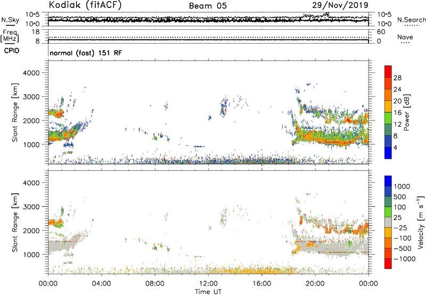Select the "N.Sky" legend label
The height and width of the screenshot is (295, 426).
(x=10, y=20)
